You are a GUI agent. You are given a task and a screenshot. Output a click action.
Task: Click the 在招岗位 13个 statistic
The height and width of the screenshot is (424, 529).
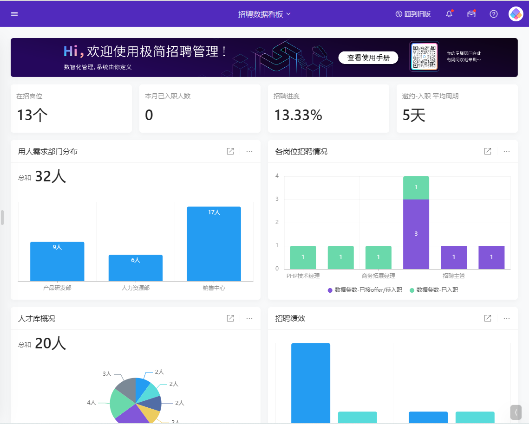71,109
